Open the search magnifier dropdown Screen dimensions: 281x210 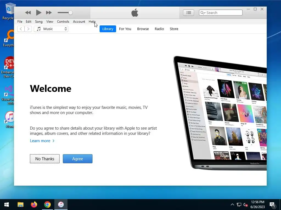click(203, 13)
